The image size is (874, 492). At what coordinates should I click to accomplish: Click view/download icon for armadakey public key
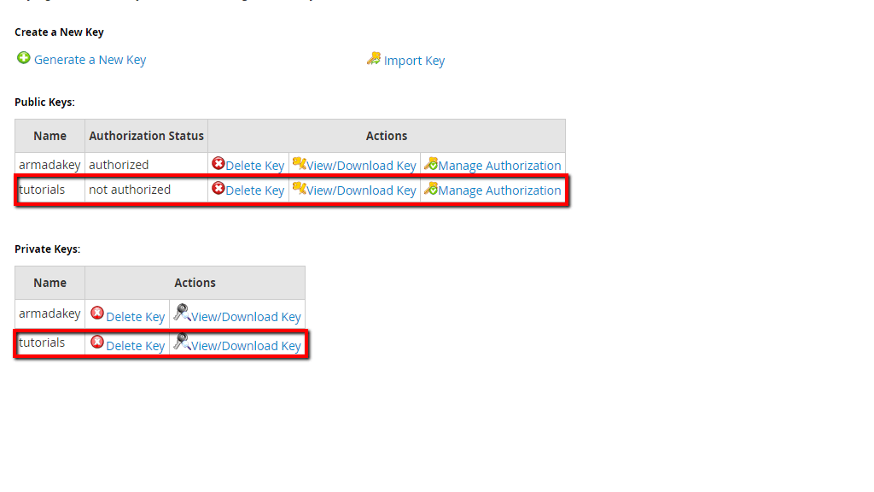coord(299,164)
